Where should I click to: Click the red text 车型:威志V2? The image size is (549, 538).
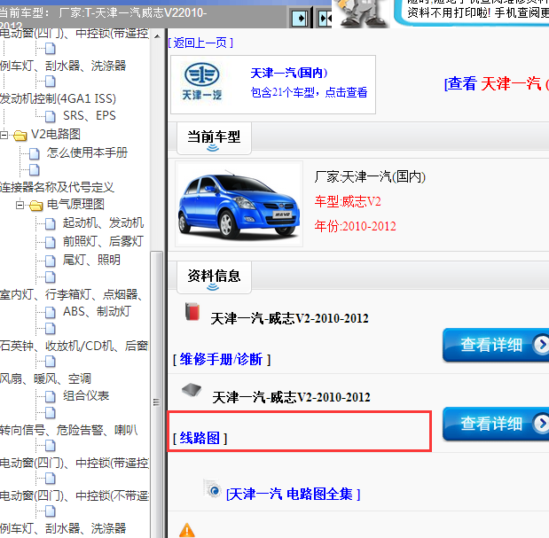tap(348, 201)
